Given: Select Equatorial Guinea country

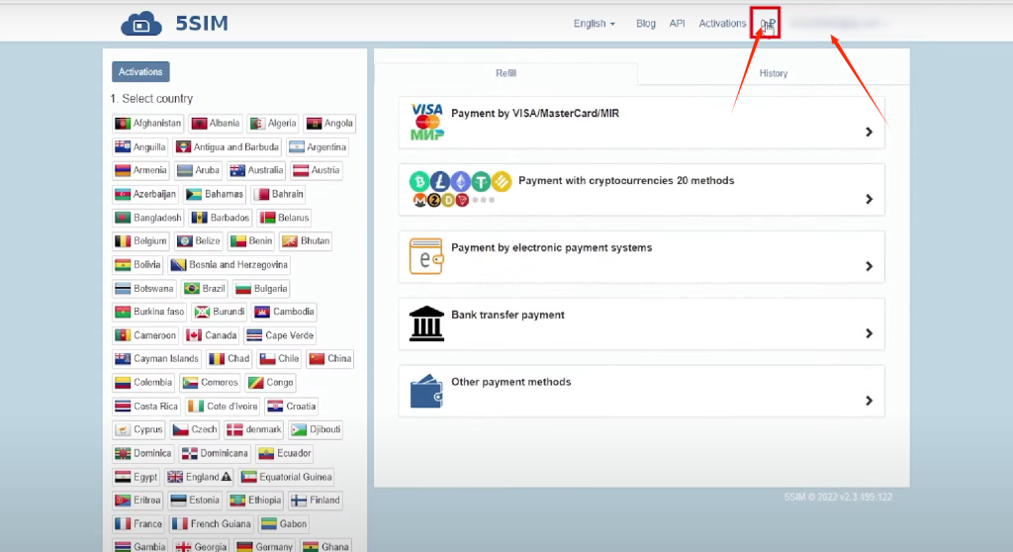Looking at the screenshot, I should pos(286,477).
